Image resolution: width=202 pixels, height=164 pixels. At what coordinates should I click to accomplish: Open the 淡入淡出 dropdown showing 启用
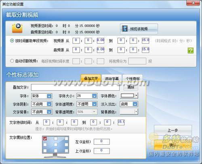(129, 104)
